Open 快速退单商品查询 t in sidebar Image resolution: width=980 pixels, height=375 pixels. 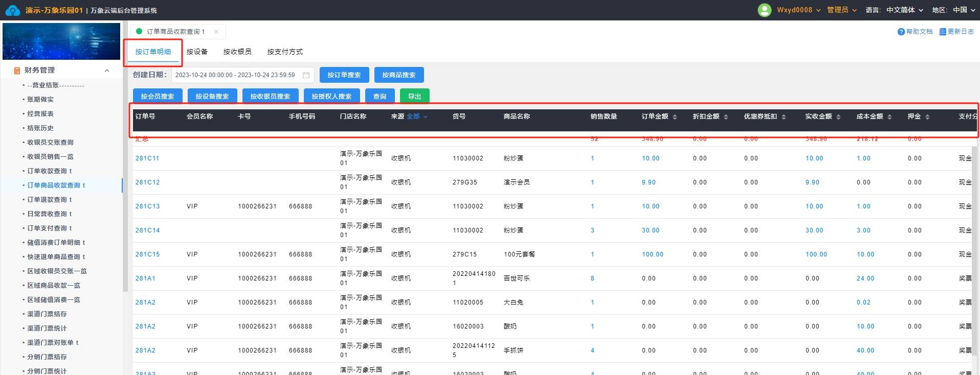point(56,257)
